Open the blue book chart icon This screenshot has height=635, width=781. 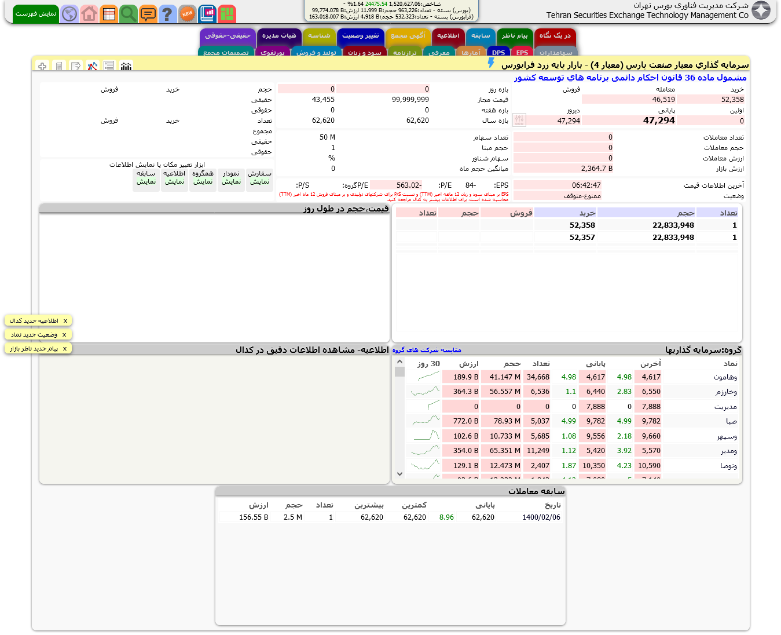tap(207, 14)
